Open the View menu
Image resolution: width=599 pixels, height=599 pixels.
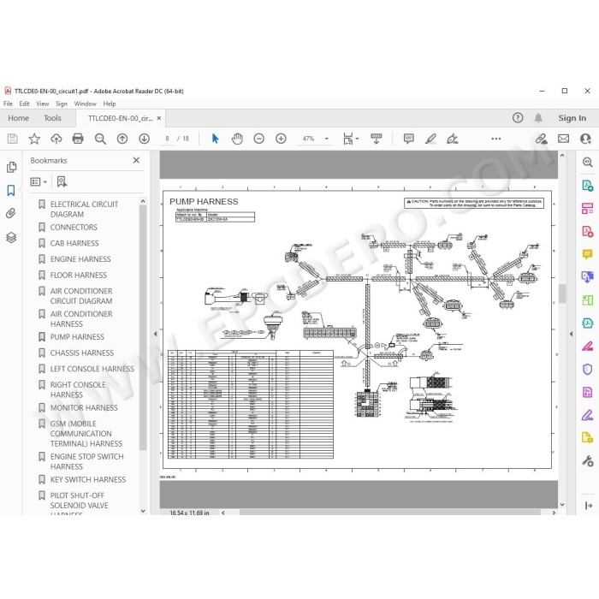pyautogui.click(x=43, y=104)
